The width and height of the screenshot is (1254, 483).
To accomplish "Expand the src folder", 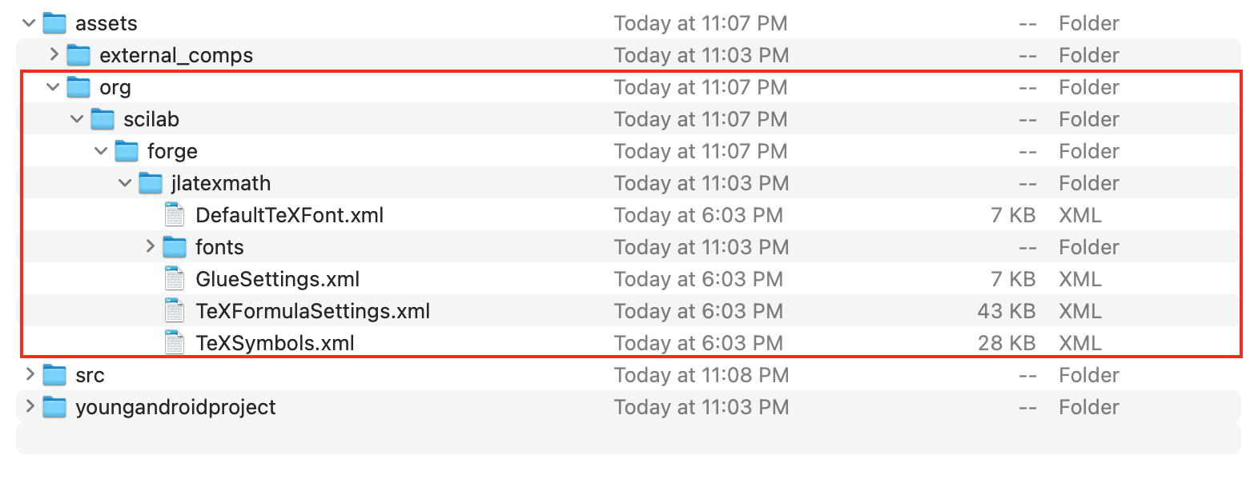I will pos(30,375).
